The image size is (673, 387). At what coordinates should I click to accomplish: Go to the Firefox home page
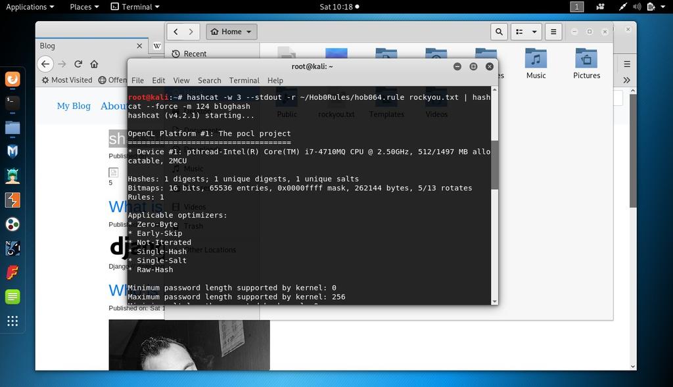click(x=94, y=64)
